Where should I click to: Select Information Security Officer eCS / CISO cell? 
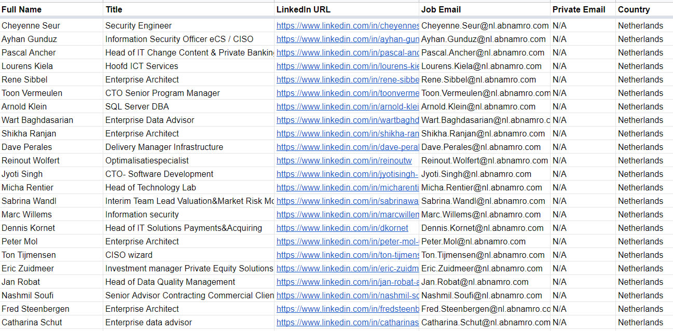[189, 39]
